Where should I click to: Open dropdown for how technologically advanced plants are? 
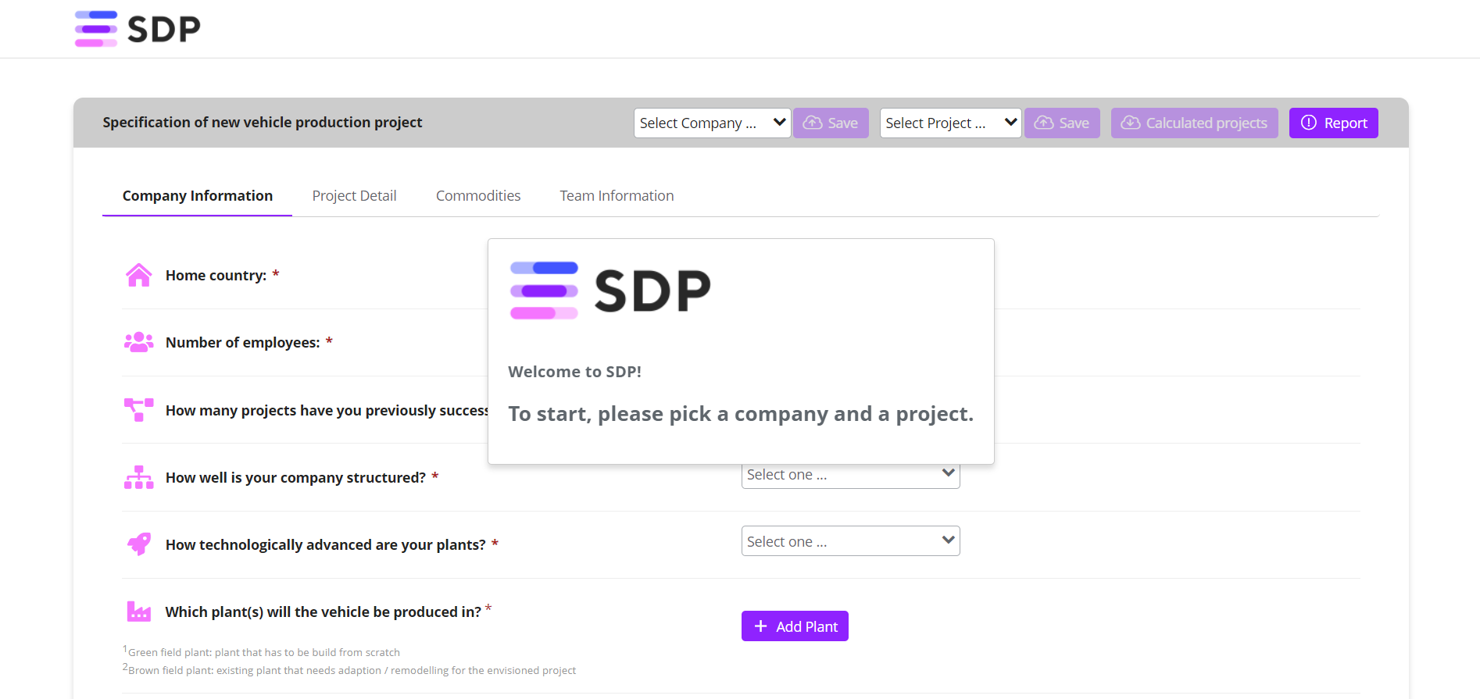(850, 541)
